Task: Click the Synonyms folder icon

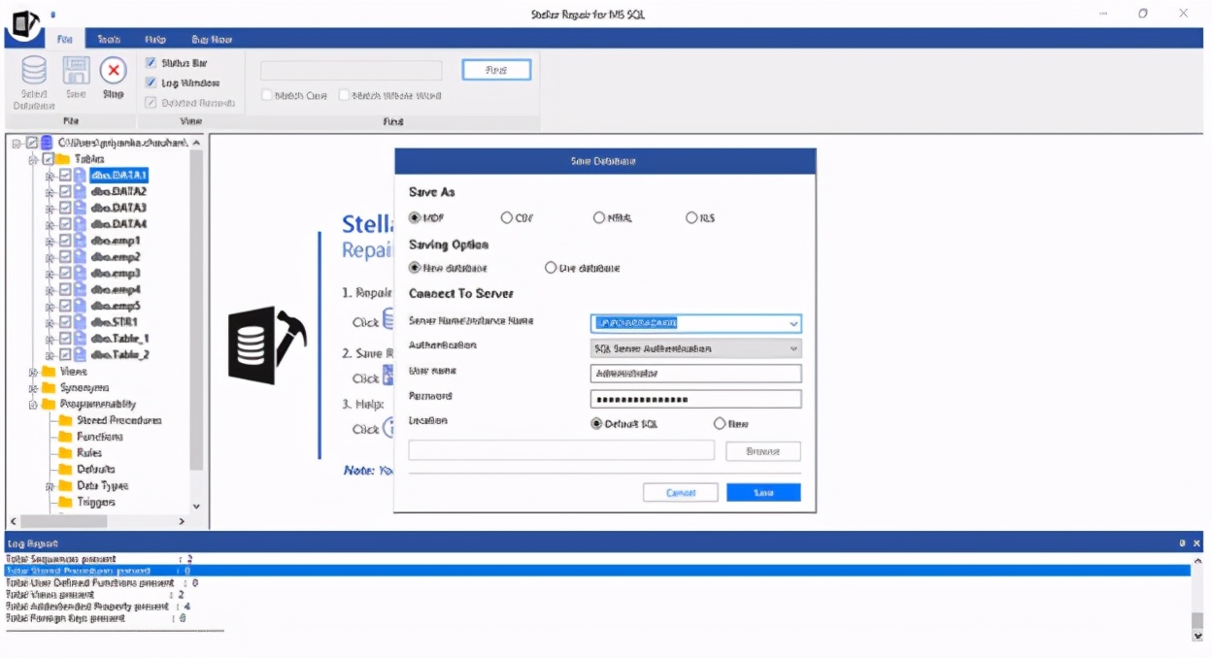Action: (49, 388)
